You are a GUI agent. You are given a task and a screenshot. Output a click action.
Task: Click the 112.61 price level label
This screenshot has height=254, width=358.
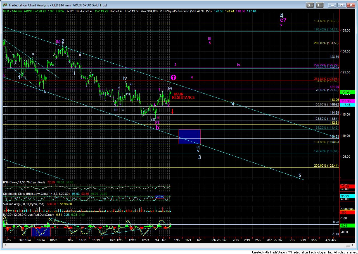pyautogui.click(x=334, y=123)
